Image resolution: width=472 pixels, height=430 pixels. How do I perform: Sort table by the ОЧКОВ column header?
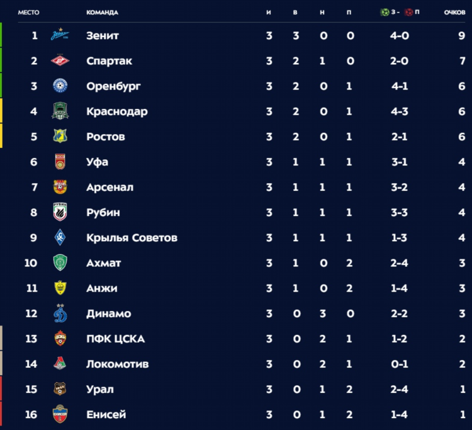click(x=454, y=13)
